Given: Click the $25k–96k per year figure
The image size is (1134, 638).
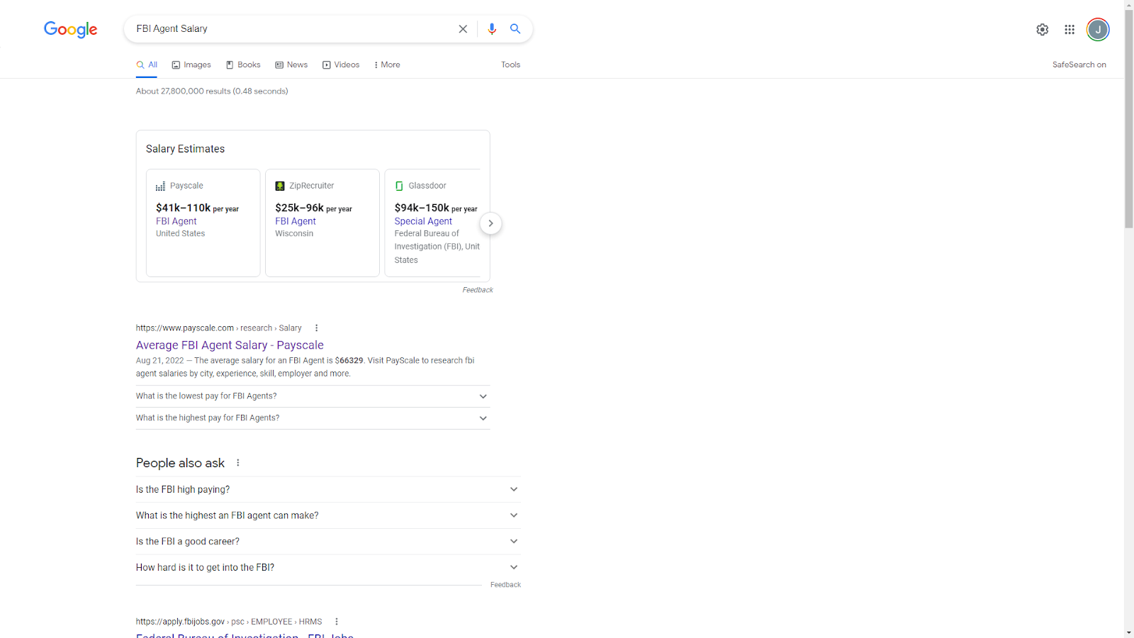Looking at the screenshot, I should coord(313,208).
